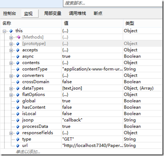Image resolution: width=164 pixels, height=156 pixels.
Task: Click the blue icon beside accepts
Action: click(x=18, y=50)
